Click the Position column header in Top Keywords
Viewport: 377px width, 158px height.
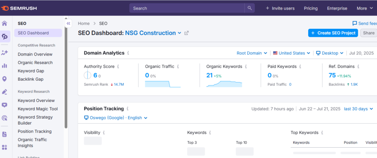(x=350, y=143)
